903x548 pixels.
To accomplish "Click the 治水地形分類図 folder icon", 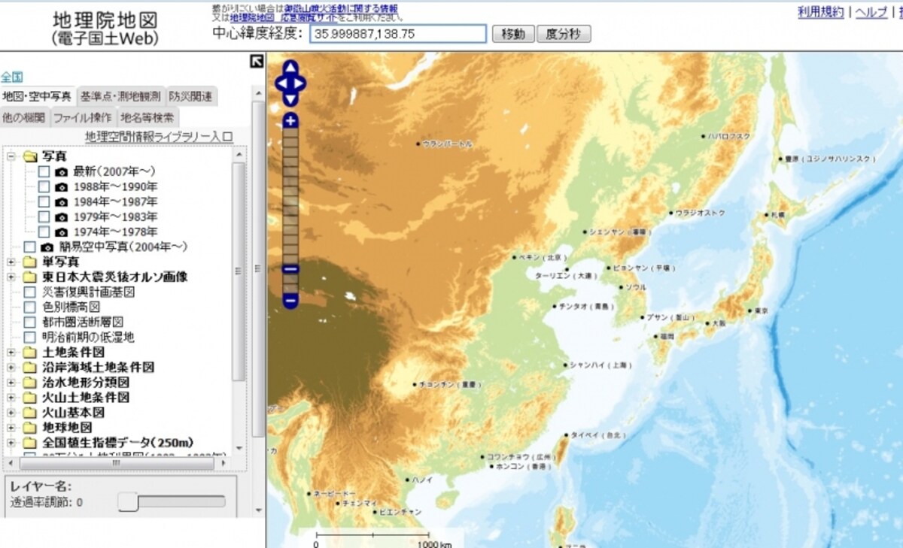I will [x=30, y=383].
